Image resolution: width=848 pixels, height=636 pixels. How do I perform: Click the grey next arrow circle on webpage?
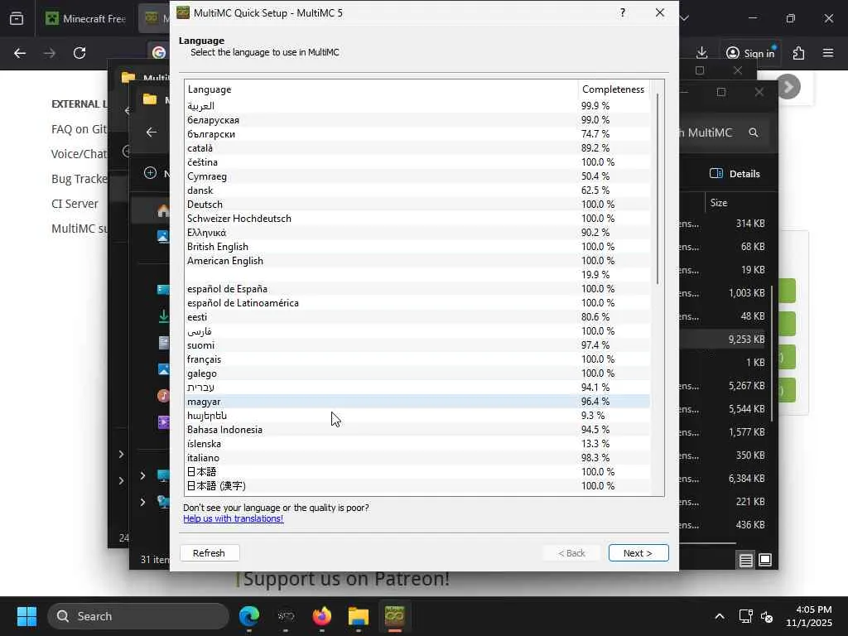coord(789,86)
